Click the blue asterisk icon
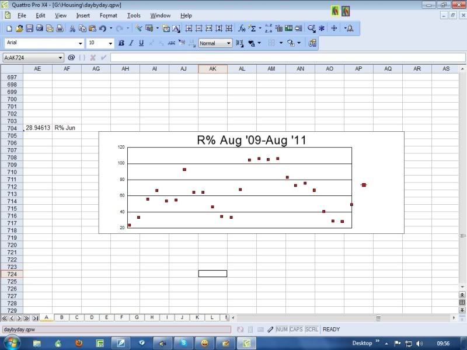Image resolution: width=467 pixels, height=350 pixels. pyautogui.click(x=322, y=28)
